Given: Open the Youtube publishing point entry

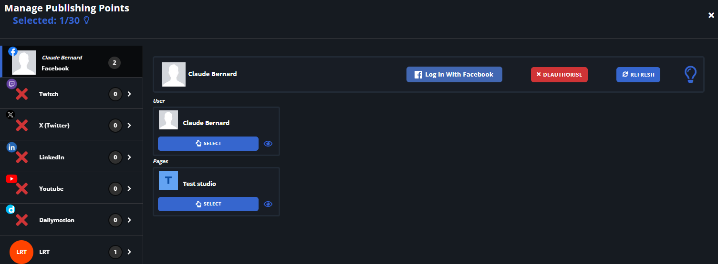Looking at the screenshot, I should click(x=72, y=188).
